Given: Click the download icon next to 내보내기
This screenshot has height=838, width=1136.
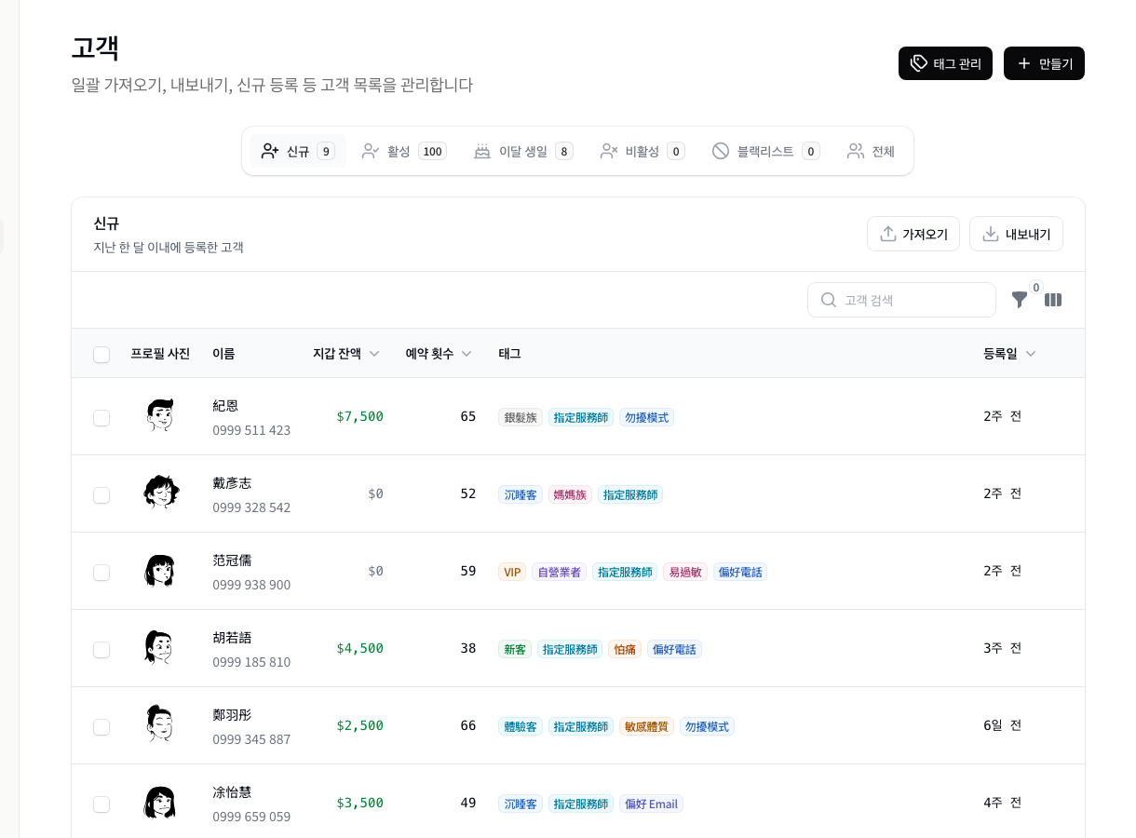Looking at the screenshot, I should point(991,234).
